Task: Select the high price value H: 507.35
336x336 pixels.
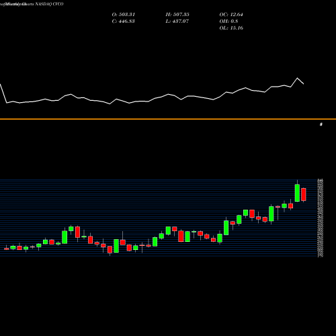Action: [x=177, y=15]
